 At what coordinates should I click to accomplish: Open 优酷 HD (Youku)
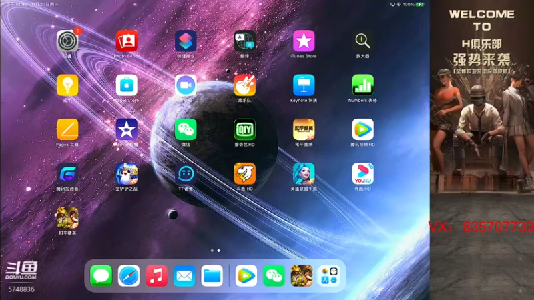click(x=362, y=173)
